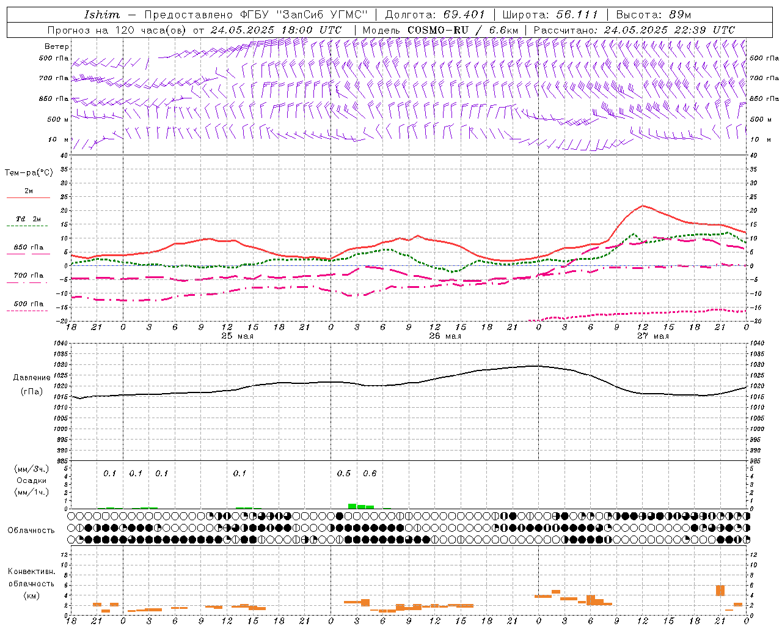Click the "Ветер" wind panel label

click(57, 46)
